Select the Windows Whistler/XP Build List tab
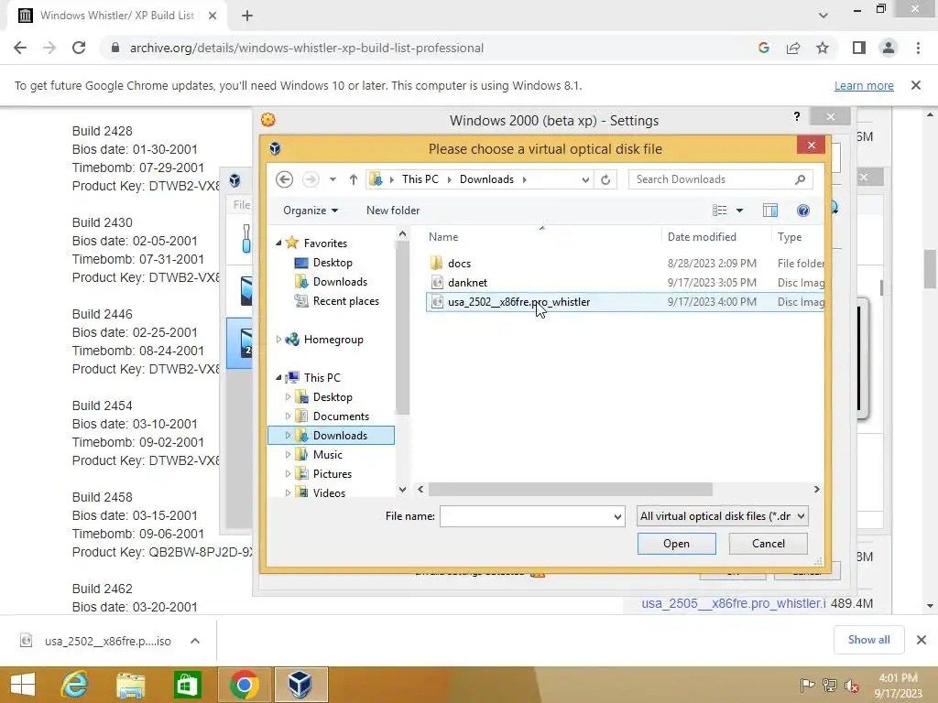 tap(116, 16)
